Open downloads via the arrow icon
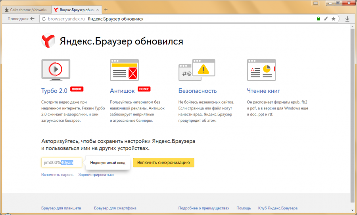The height and width of the screenshot is (215, 357). [x=347, y=19]
